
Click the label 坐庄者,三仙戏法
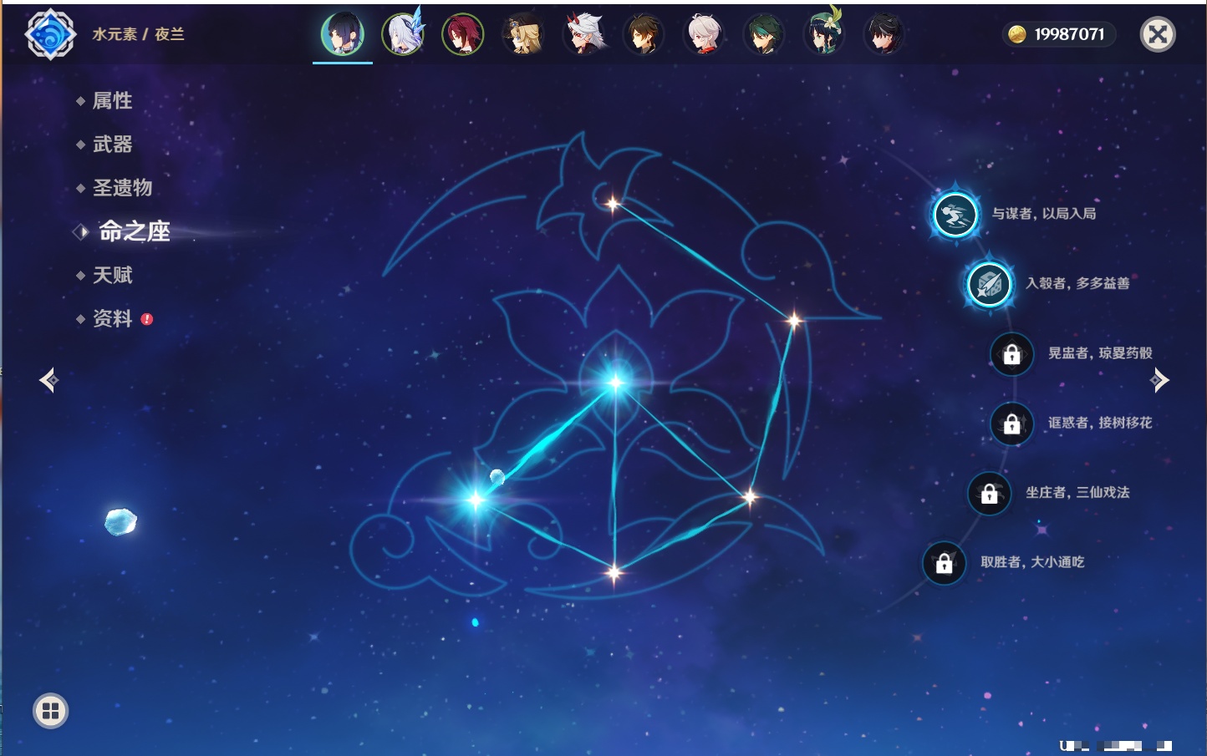tap(1078, 492)
